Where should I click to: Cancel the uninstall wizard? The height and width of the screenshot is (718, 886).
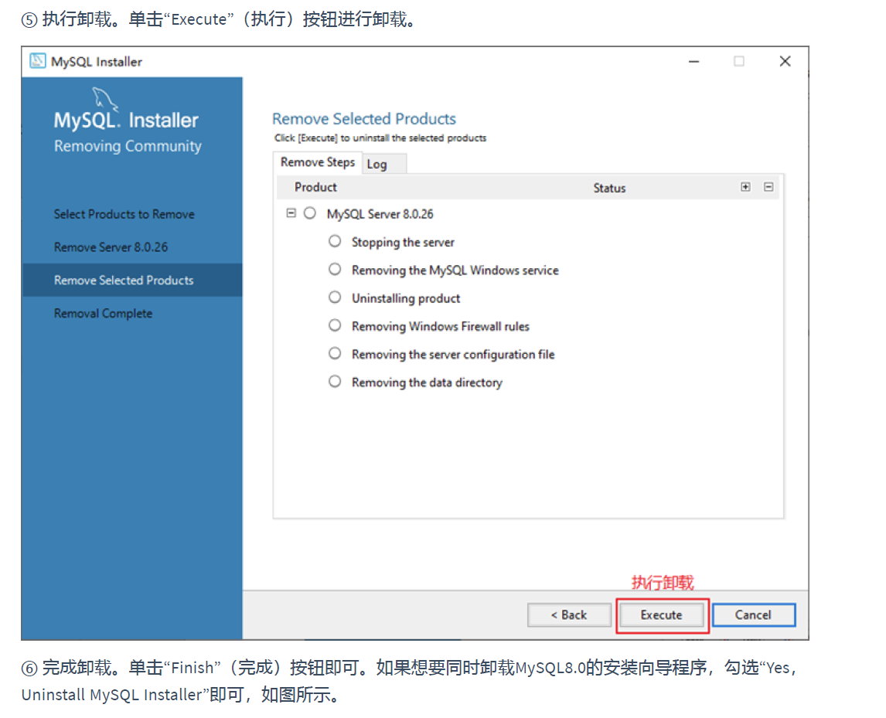(754, 614)
